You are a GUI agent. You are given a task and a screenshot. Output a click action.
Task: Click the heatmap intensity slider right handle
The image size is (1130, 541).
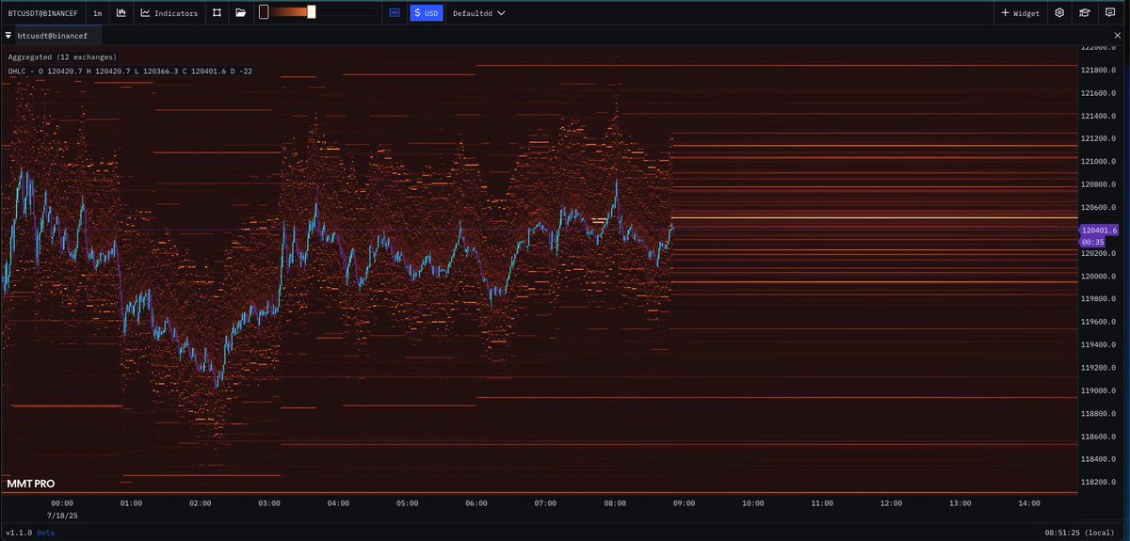[312, 12]
